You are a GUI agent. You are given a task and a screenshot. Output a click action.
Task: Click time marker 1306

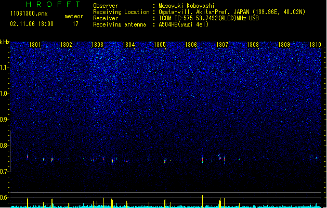[191, 44]
